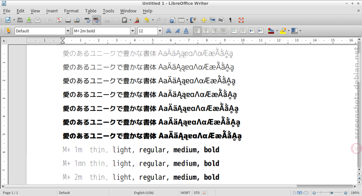Image resolution: width=362 pixels, height=196 pixels.
Task: Open the New document dropdown arrow
Action: coord(14,20)
